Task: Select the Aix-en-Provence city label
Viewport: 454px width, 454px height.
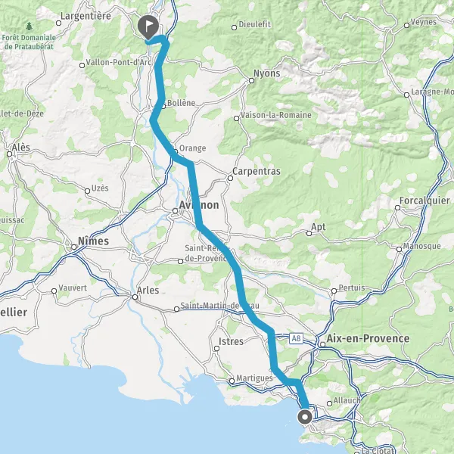Action: tap(368, 338)
